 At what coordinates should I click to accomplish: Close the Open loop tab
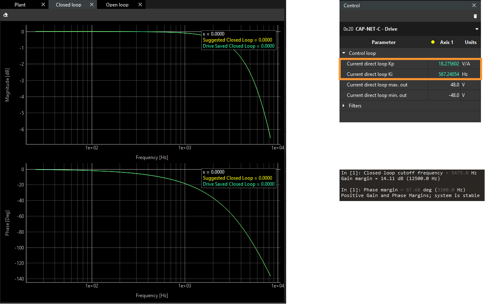140,4
